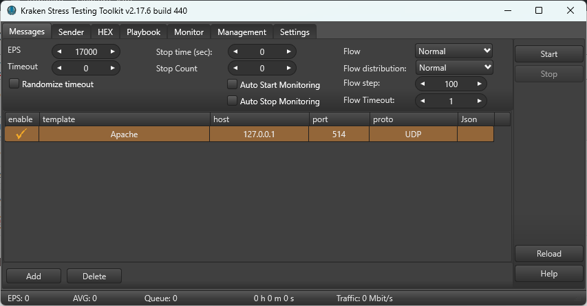Increase Flow Timeout with right arrow
The image size is (587, 306).
click(x=479, y=101)
